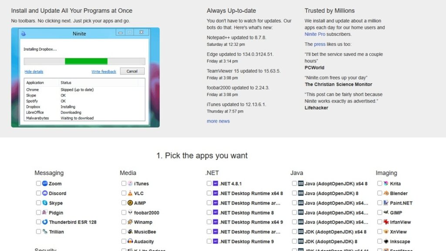
Task: Click the Thunderbird ESR 128 icon
Action: (45, 222)
